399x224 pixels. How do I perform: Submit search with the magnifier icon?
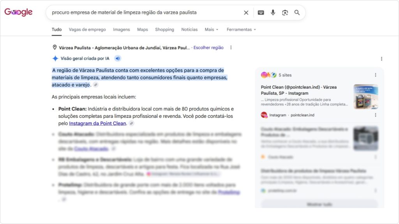[x=297, y=12]
